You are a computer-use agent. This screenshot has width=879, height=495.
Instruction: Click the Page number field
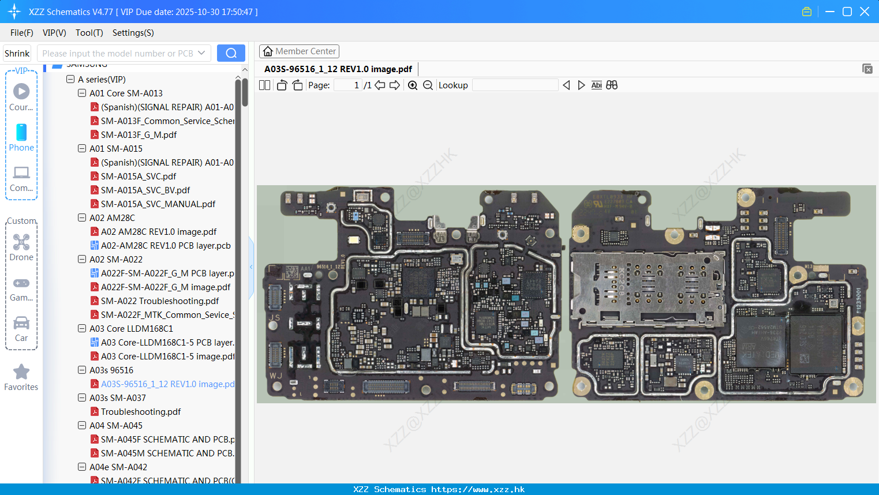pos(347,85)
